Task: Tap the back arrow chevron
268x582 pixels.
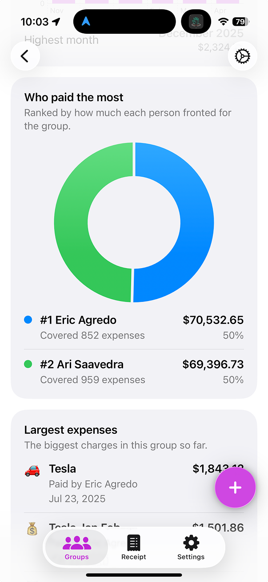Action: click(25, 56)
